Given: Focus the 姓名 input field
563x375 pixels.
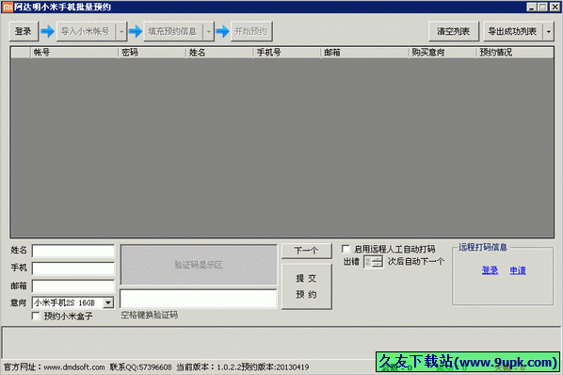Looking at the screenshot, I should tap(73, 251).
